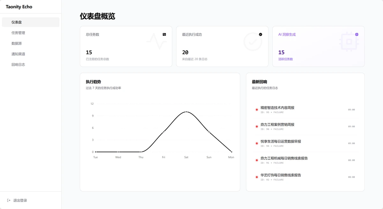The height and width of the screenshot is (209, 383).
Task: Open the 精密智造技术内容周报 log entry
Action: pos(277,108)
